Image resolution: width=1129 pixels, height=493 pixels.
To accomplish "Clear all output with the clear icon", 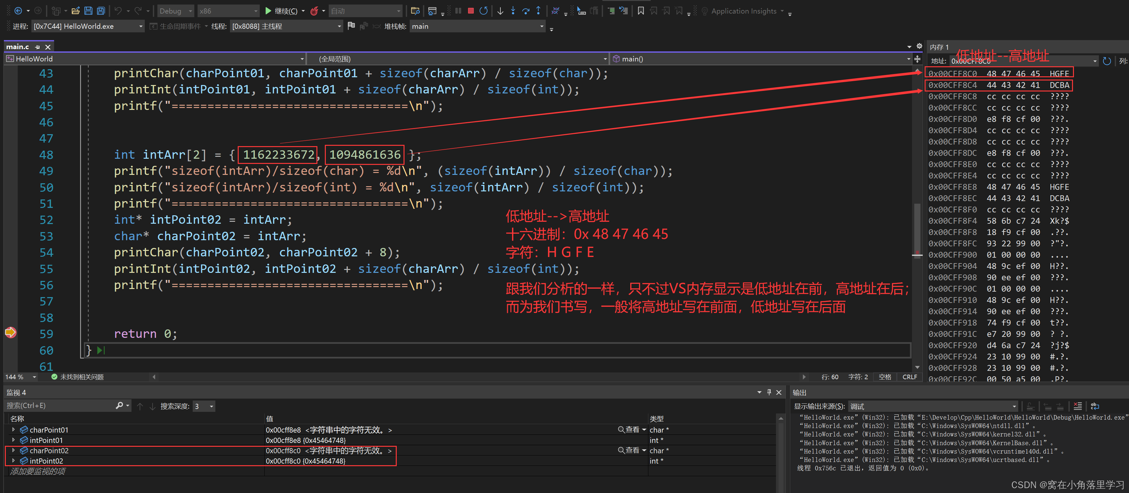I will coord(1078,406).
